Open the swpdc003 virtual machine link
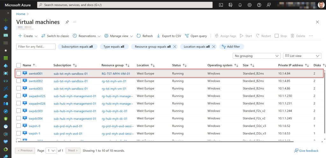This screenshot has width=326, height=158. click(35, 111)
